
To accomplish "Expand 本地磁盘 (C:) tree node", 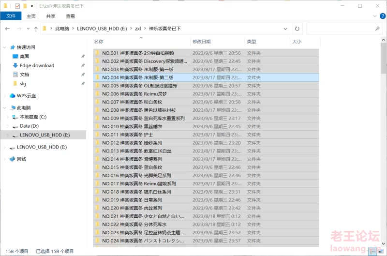I will [7, 117].
